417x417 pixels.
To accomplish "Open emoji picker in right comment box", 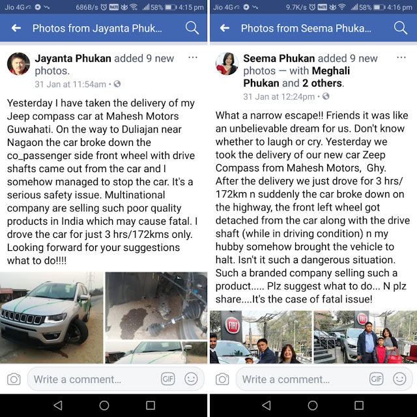I will (x=399, y=379).
